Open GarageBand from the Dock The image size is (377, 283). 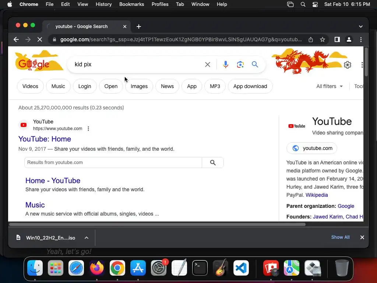click(x=221, y=268)
